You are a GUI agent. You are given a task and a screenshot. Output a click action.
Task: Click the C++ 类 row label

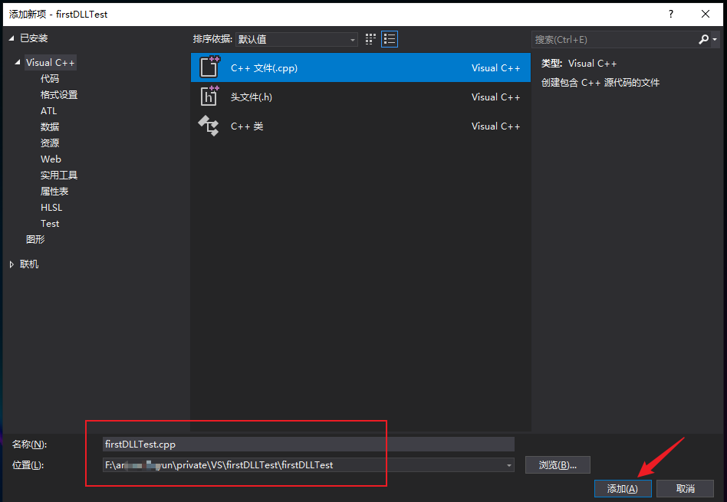coord(247,126)
